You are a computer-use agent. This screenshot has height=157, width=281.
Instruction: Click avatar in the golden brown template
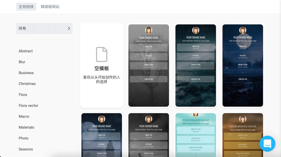[243, 119]
